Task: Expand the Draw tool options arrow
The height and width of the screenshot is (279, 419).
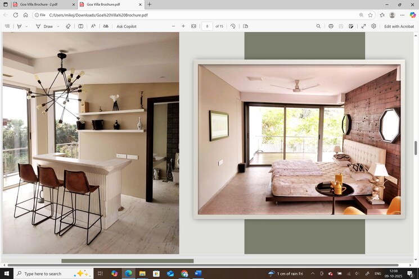Action: (58, 26)
